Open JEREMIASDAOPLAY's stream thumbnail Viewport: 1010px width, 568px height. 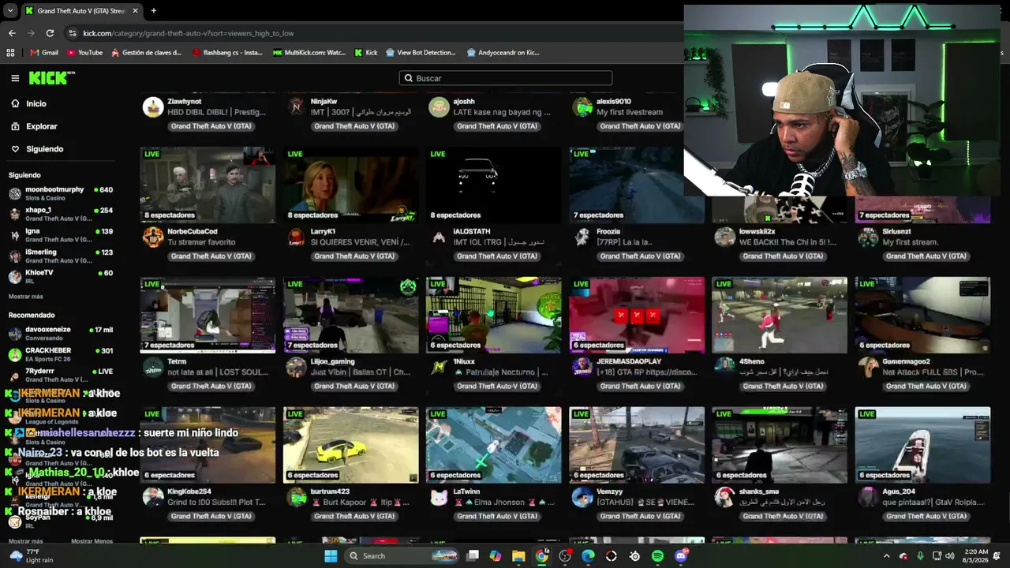[x=637, y=315]
